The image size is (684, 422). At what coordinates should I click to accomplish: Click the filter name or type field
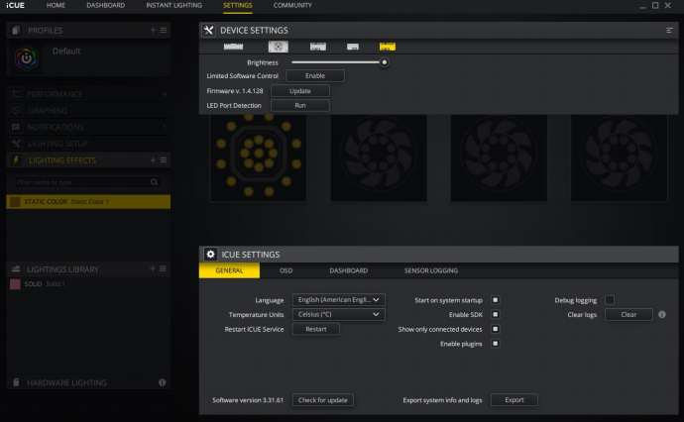click(88, 182)
